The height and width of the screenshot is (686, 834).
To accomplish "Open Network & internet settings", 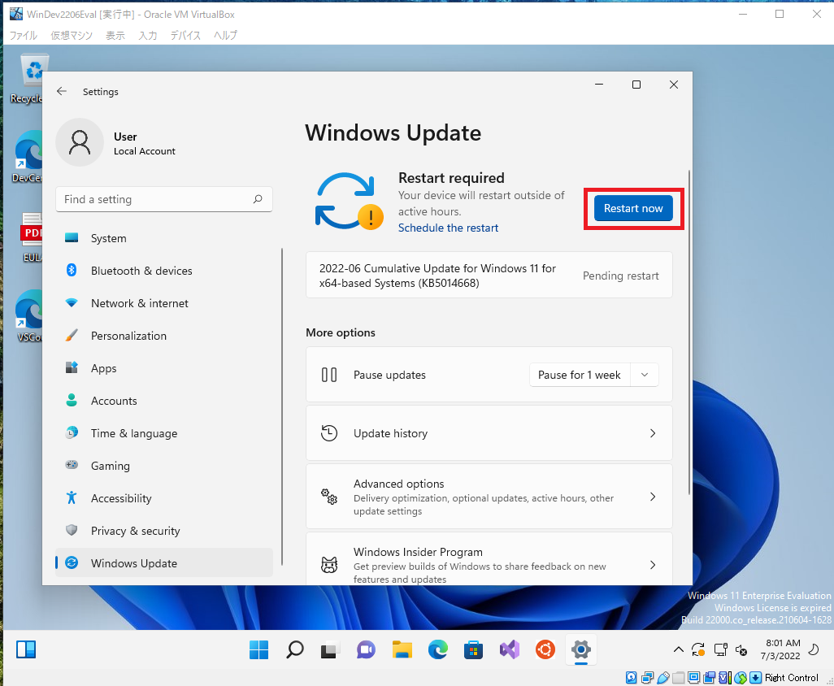I will (x=164, y=303).
